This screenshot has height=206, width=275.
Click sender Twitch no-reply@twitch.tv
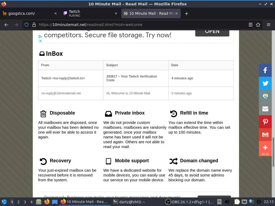click(63, 78)
